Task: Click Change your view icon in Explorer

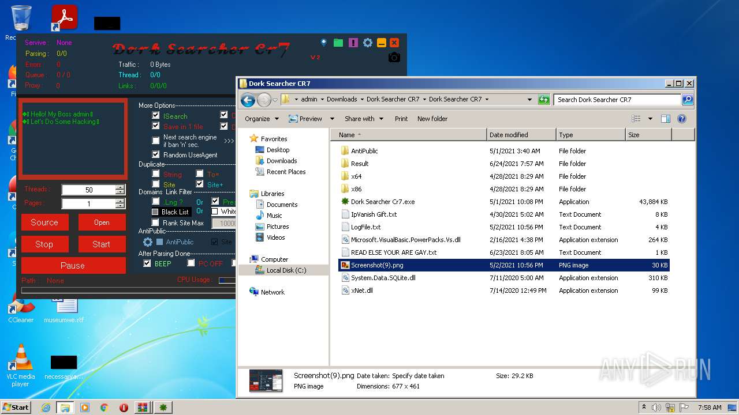Action: point(636,119)
